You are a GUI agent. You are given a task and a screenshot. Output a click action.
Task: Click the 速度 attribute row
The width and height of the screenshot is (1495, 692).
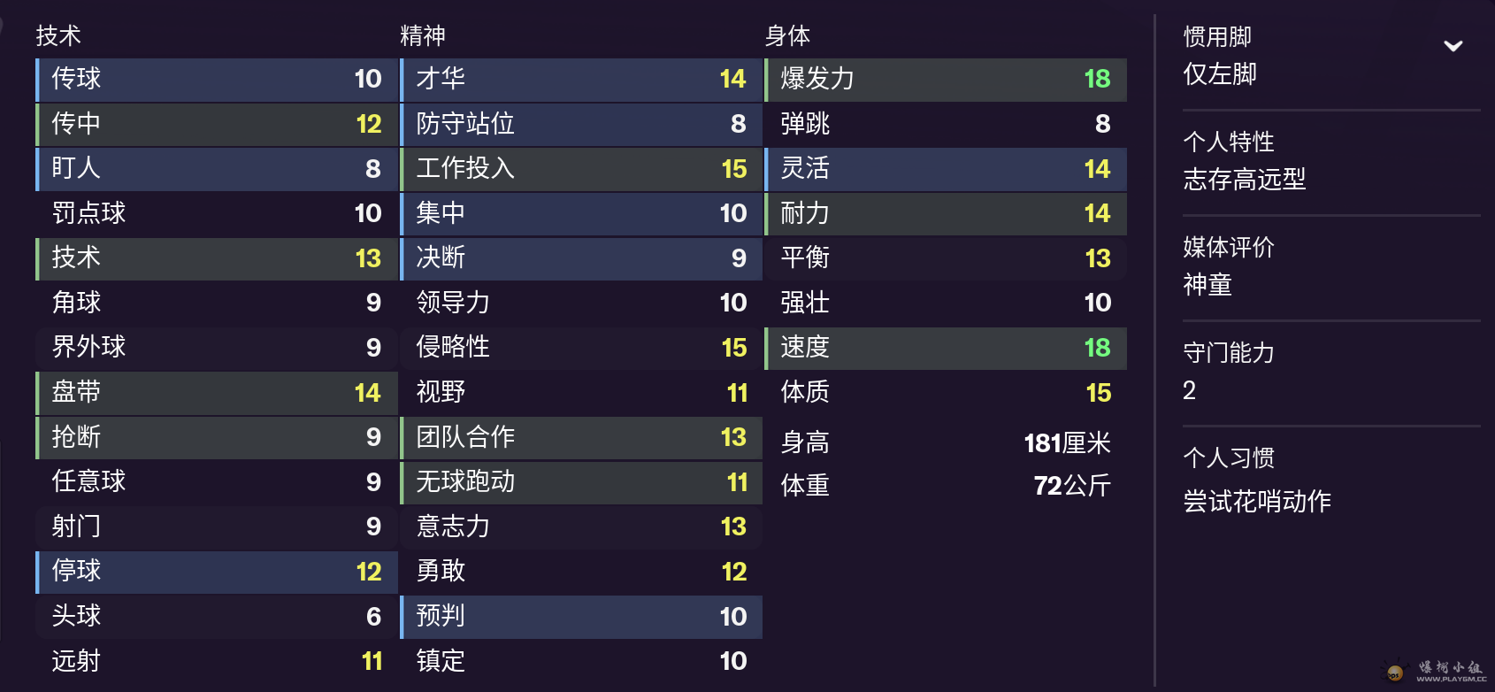(x=946, y=349)
